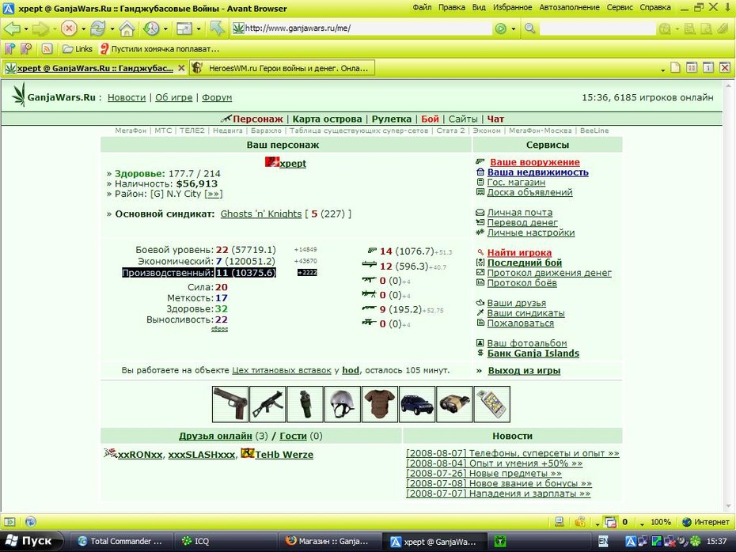Viewport: 736px width, 552px height.
Task: Click the submachine gun item thumbnail
Action: (x=267, y=404)
